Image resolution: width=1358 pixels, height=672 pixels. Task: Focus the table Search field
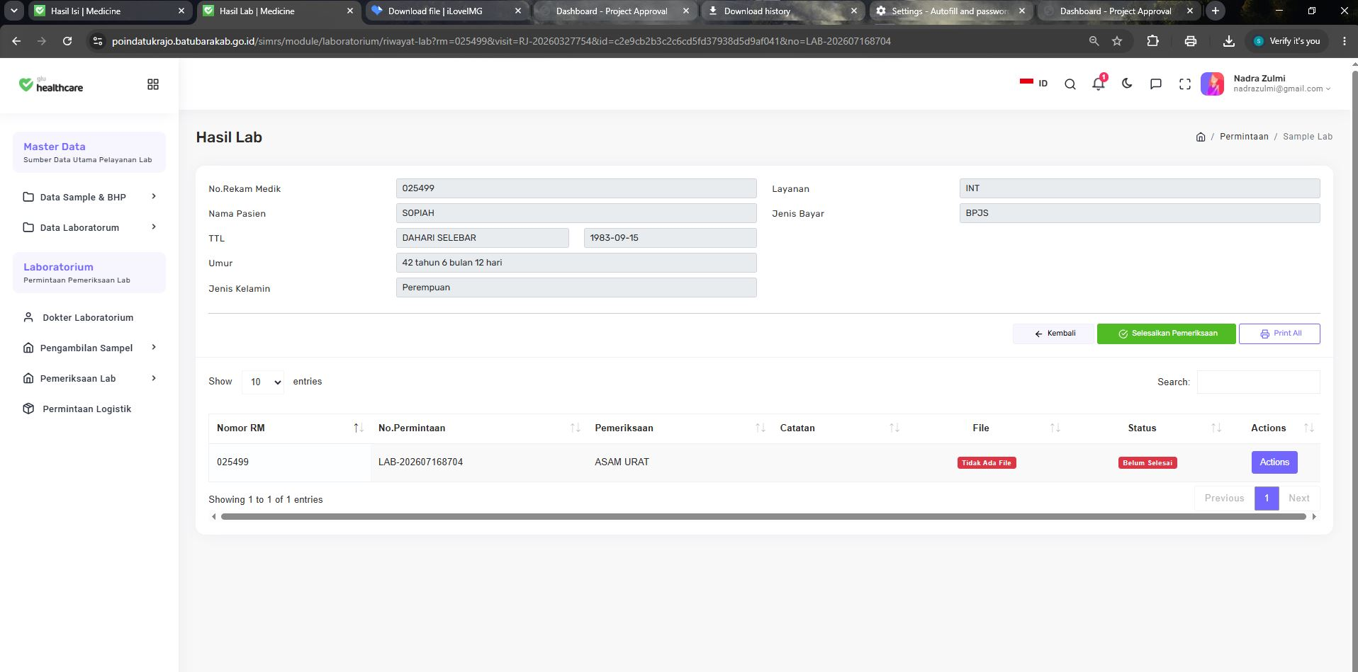point(1258,382)
